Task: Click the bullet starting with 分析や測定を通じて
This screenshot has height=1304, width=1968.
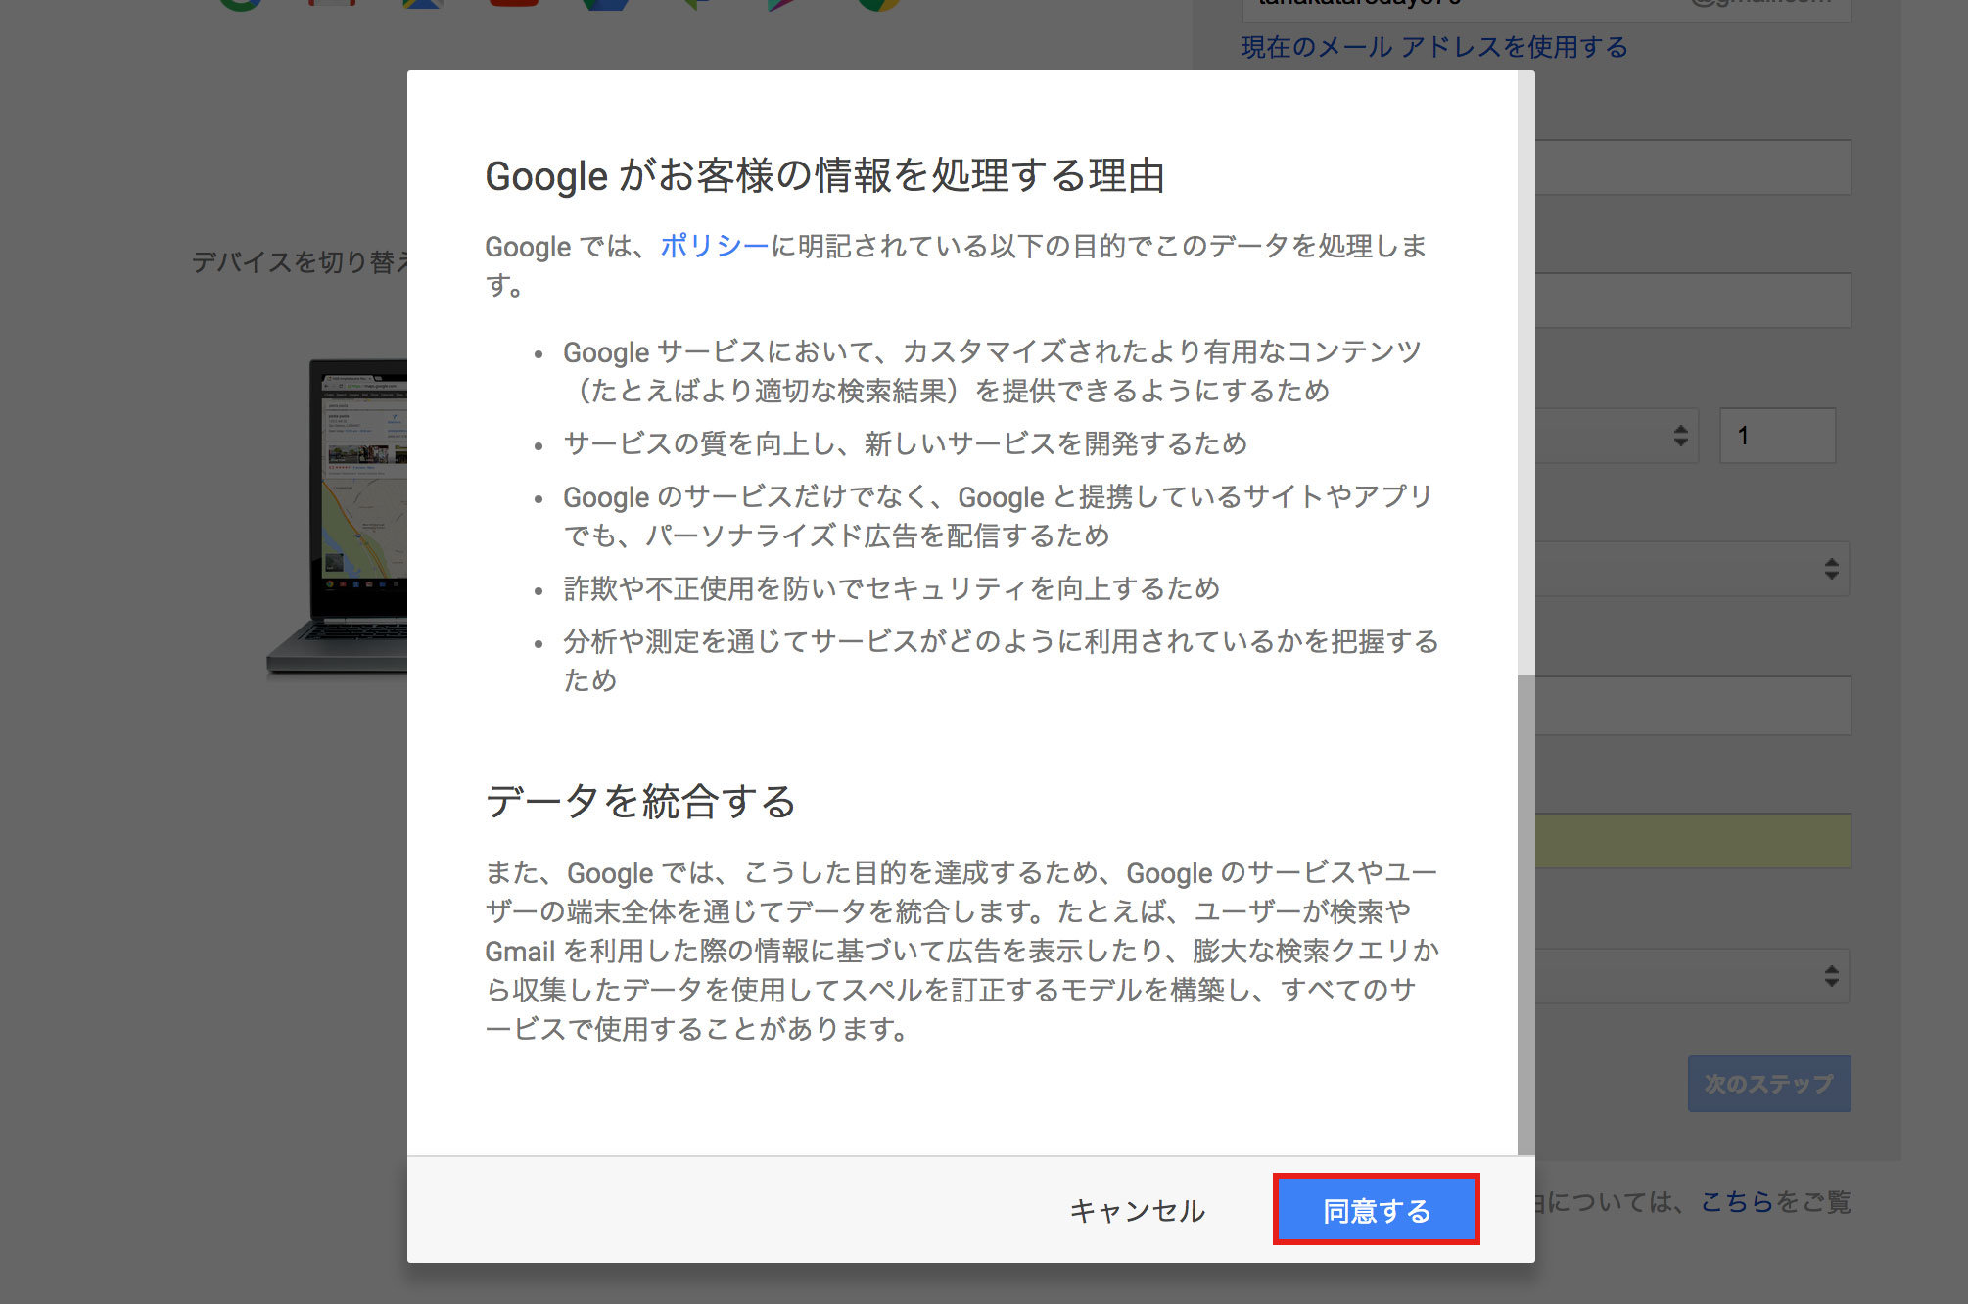Action: pos(1000,661)
